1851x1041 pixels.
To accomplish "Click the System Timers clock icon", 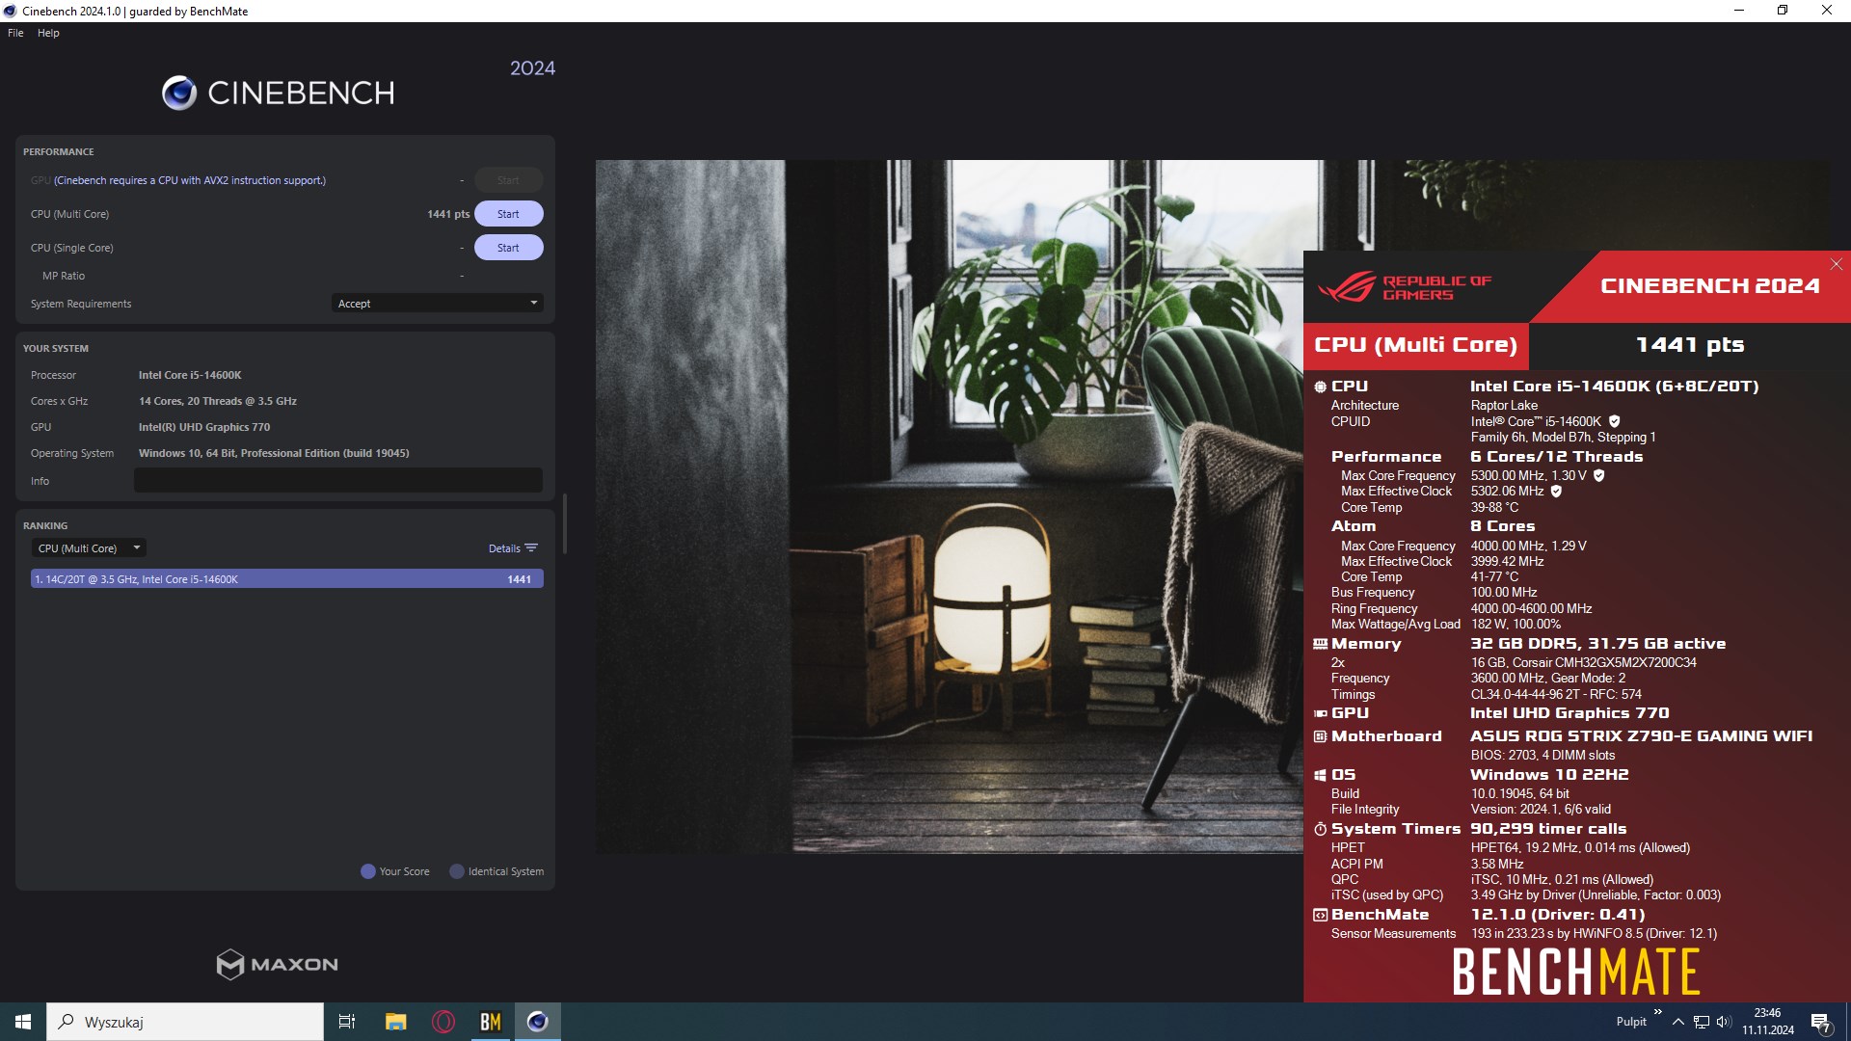I will (1320, 829).
